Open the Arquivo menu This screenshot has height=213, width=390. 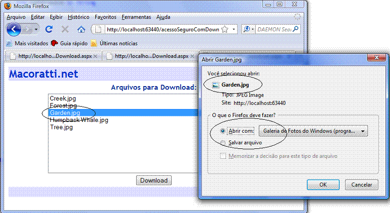pos(16,17)
